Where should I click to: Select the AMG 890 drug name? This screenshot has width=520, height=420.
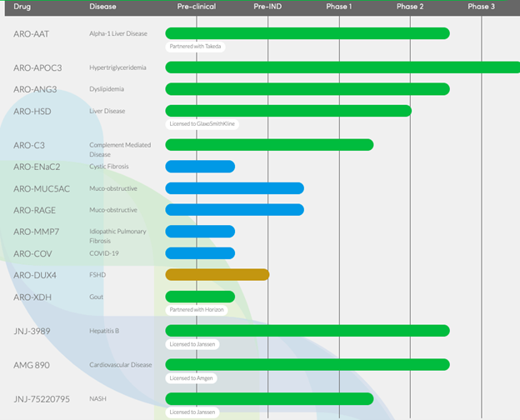point(33,365)
